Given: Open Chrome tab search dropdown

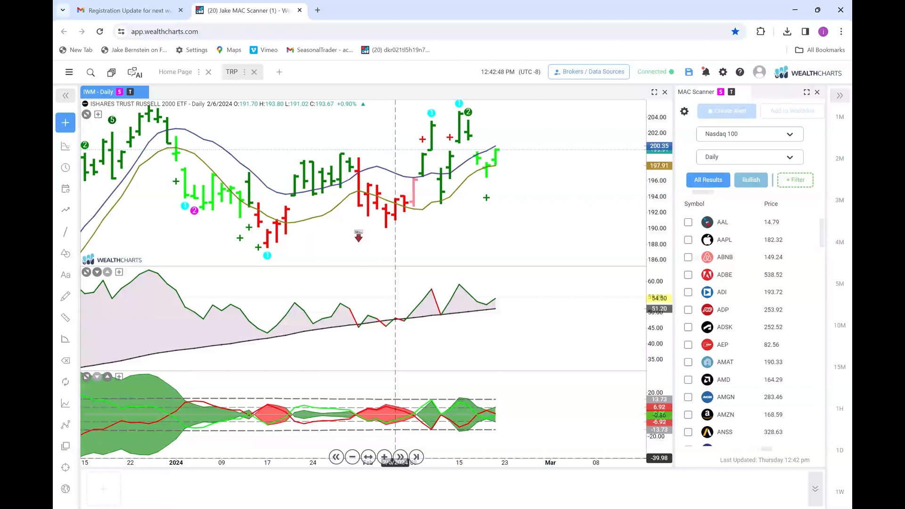Looking at the screenshot, I should tap(63, 10).
